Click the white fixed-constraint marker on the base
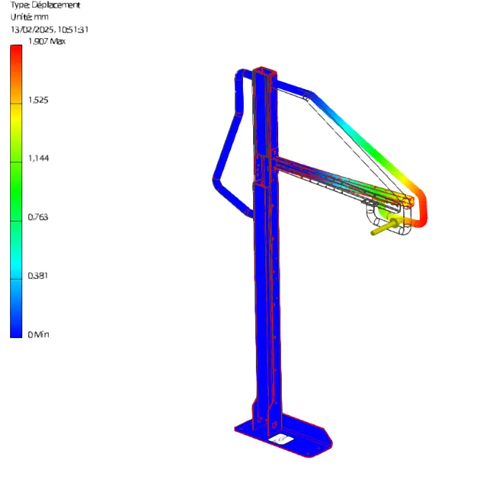Image resolution: width=496 pixels, height=489 pixels. [281, 439]
